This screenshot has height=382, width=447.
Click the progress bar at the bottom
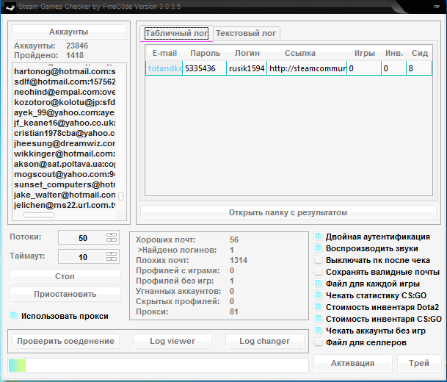(159, 365)
